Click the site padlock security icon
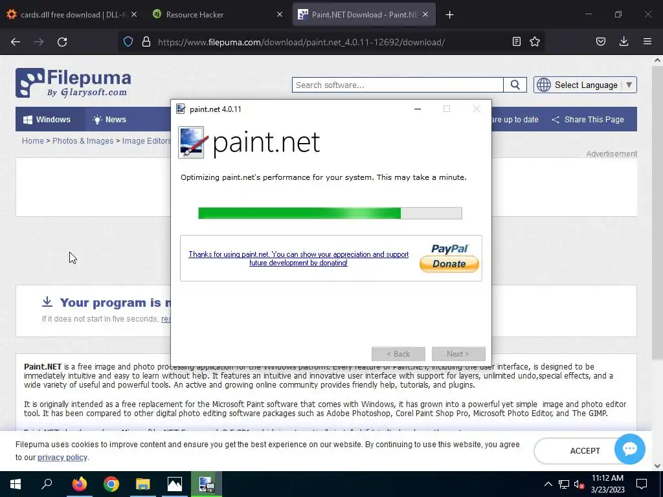Screen dimensions: 663x497 point(146,42)
